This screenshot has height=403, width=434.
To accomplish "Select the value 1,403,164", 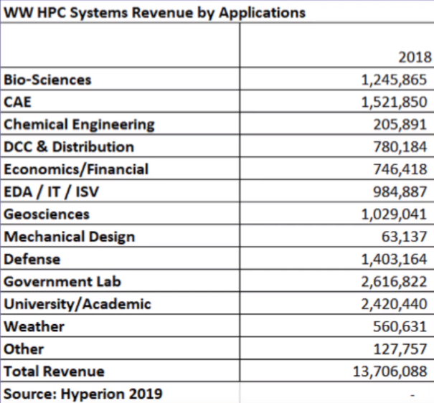I will (x=394, y=259).
